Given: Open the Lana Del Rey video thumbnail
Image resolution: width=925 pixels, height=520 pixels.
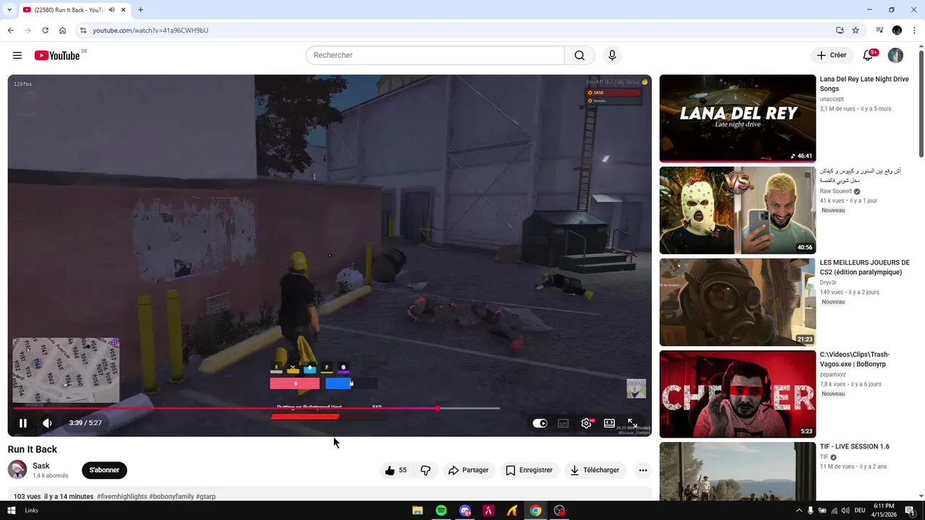Looking at the screenshot, I should (x=737, y=118).
